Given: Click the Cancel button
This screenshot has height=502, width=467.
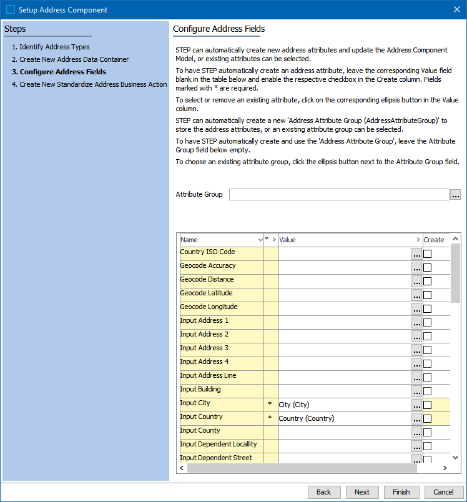Looking at the screenshot, I should click(444, 492).
